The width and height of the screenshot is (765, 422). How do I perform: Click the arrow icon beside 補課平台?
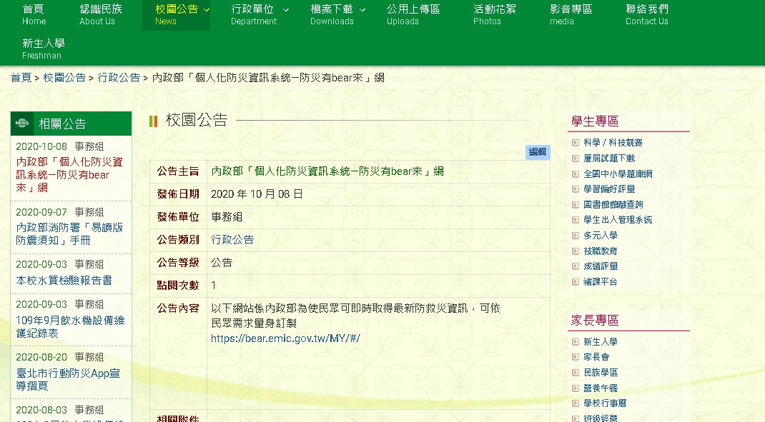pos(576,281)
